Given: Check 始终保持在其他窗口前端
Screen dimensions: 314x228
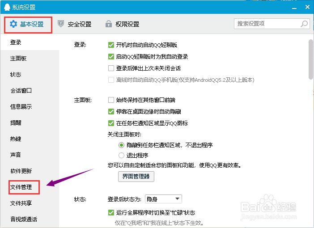Looking at the screenshot, I should [111, 100].
